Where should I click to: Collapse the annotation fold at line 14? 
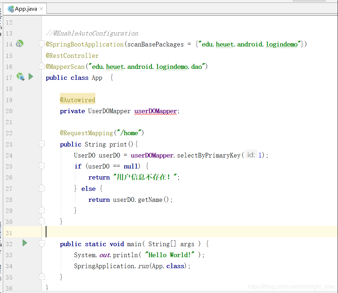(41, 44)
